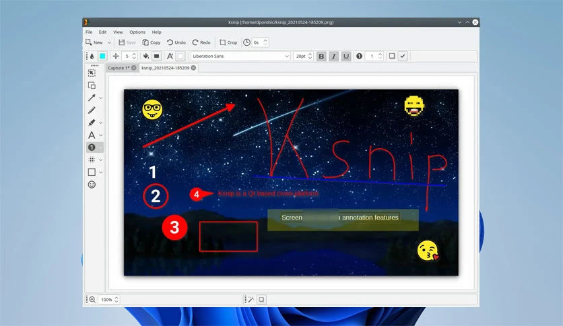Image resolution: width=563 pixels, height=326 pixels.
Task: Click the ksnip app icon in title bar
Action: (86, 22)
